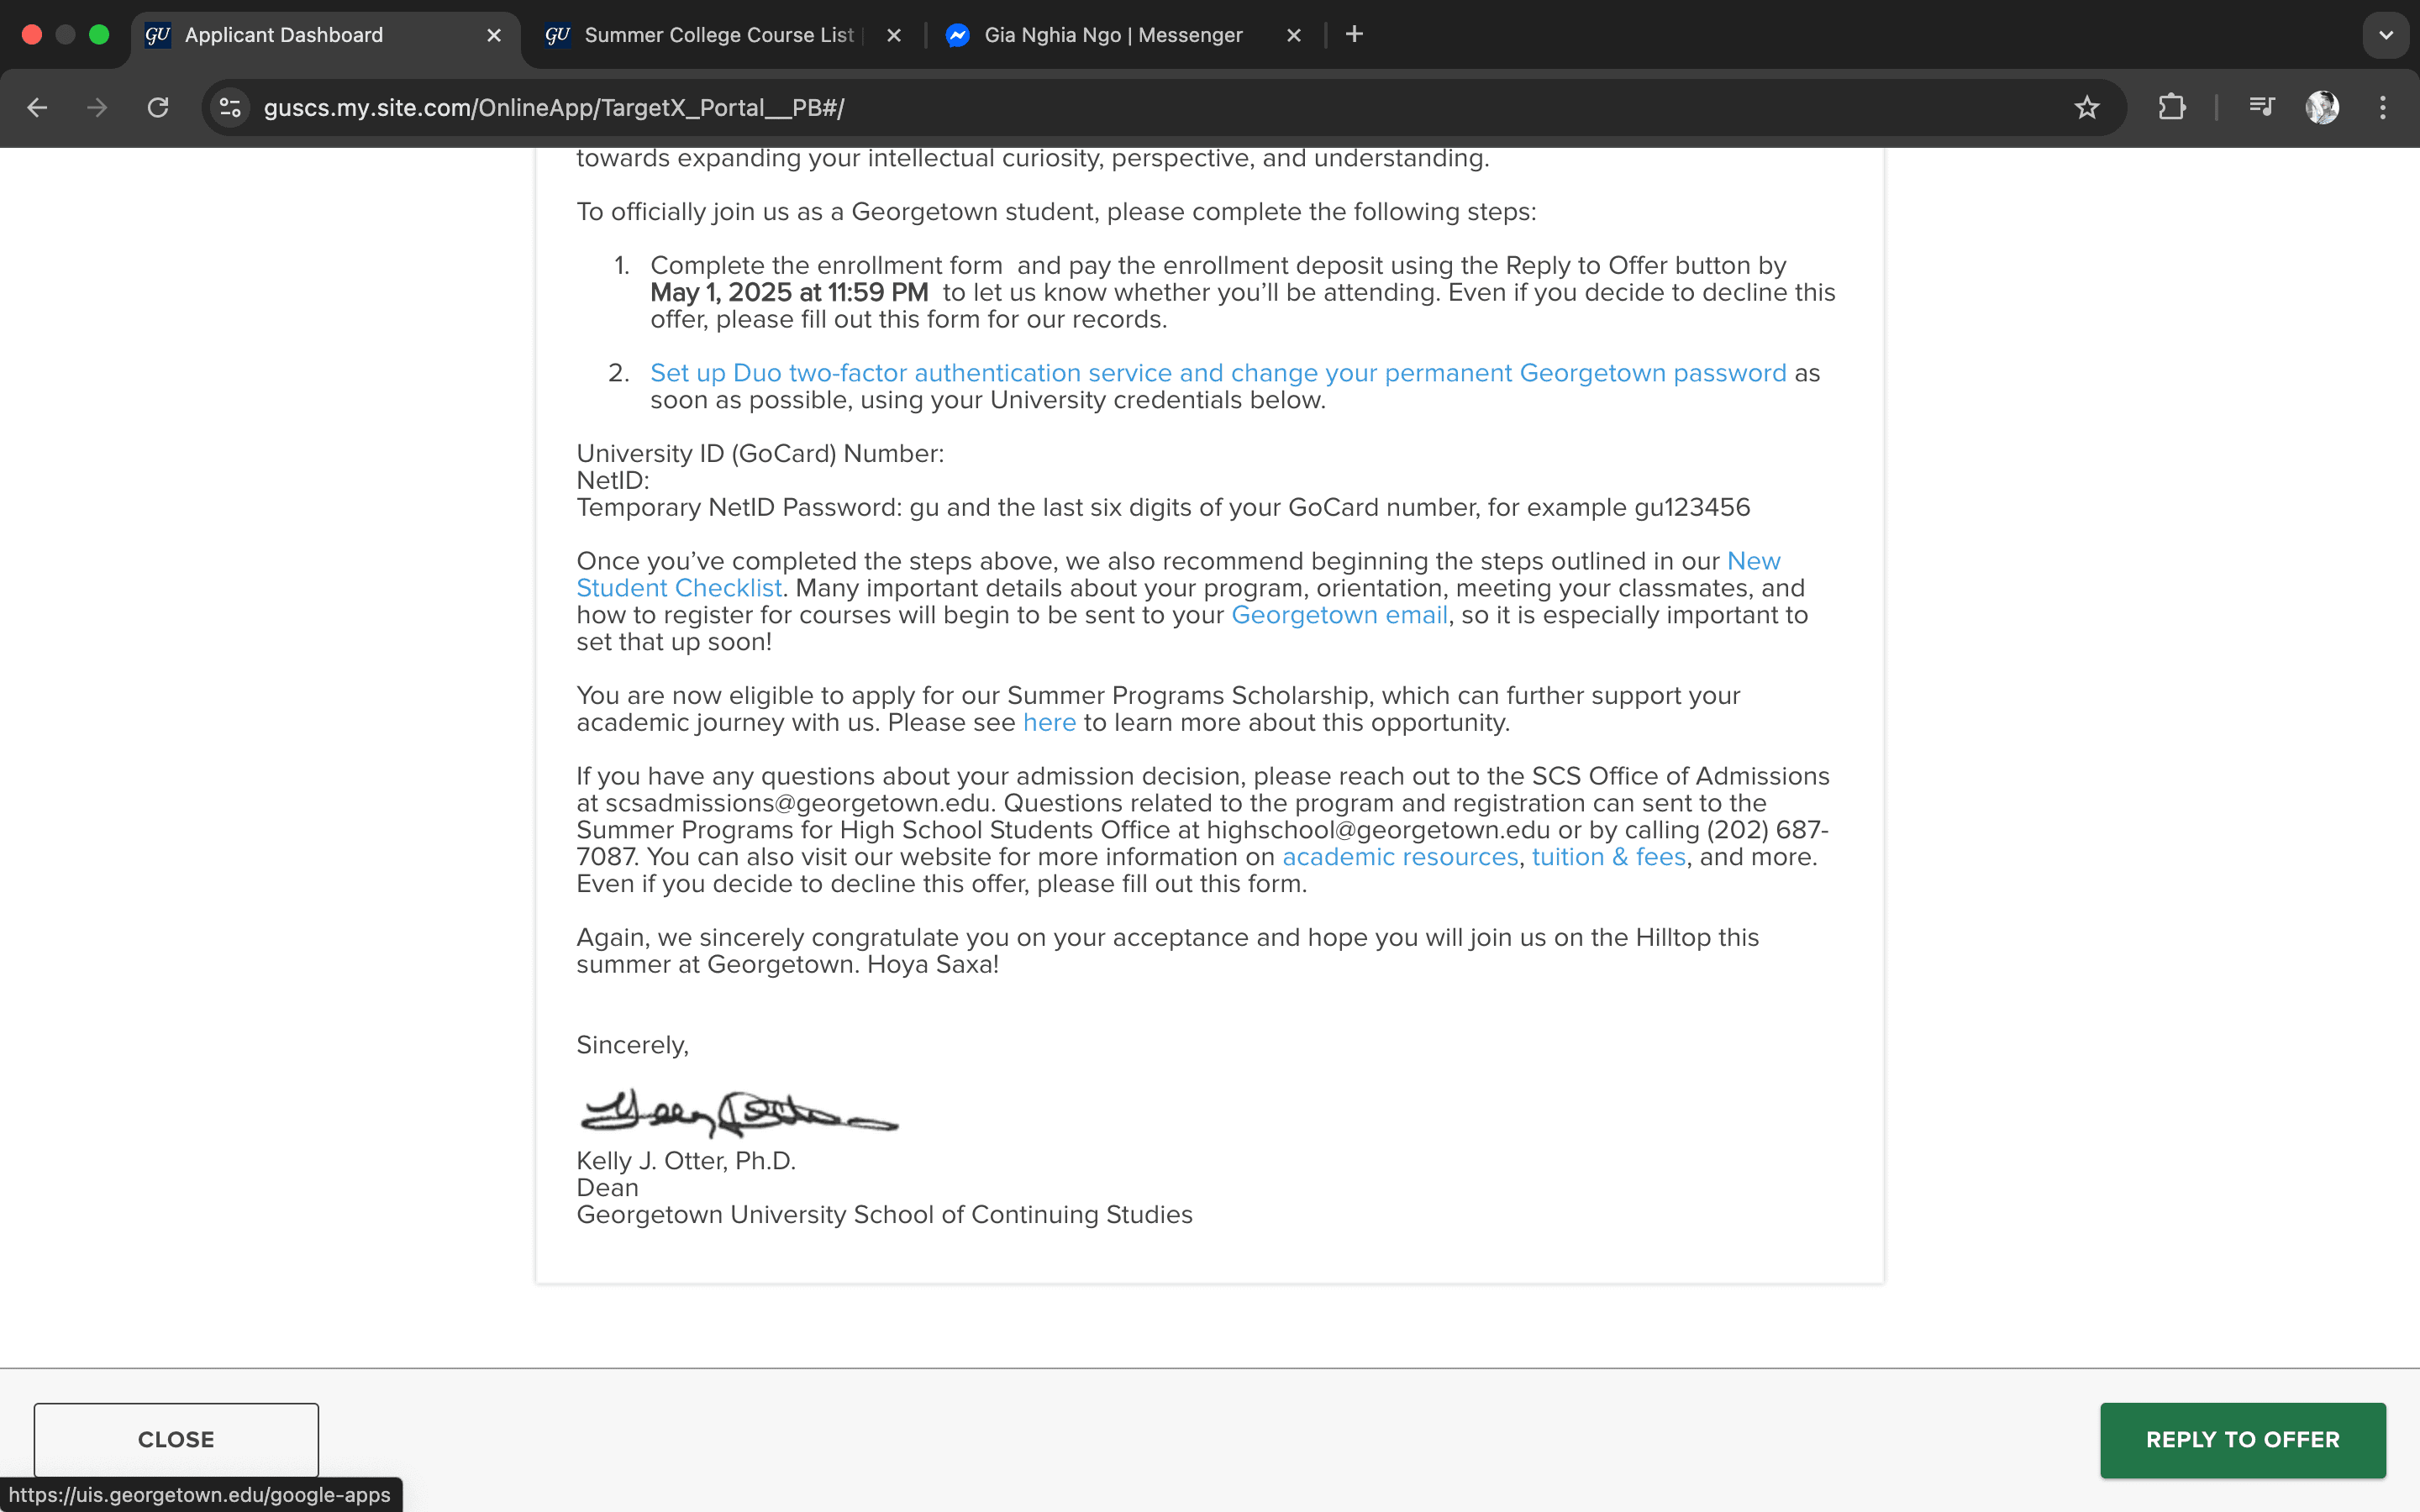Image resolution: width=2420 pixels, height=1512 pixels.
Task: Click the text 'May 1, 2025 at 11:59 PM'
Action: coord(789,292)
